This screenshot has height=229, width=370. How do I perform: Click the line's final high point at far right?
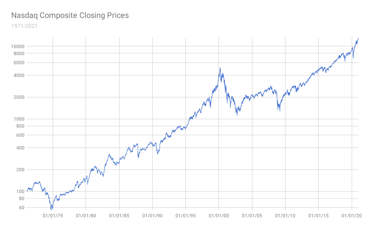coord(358,38)
